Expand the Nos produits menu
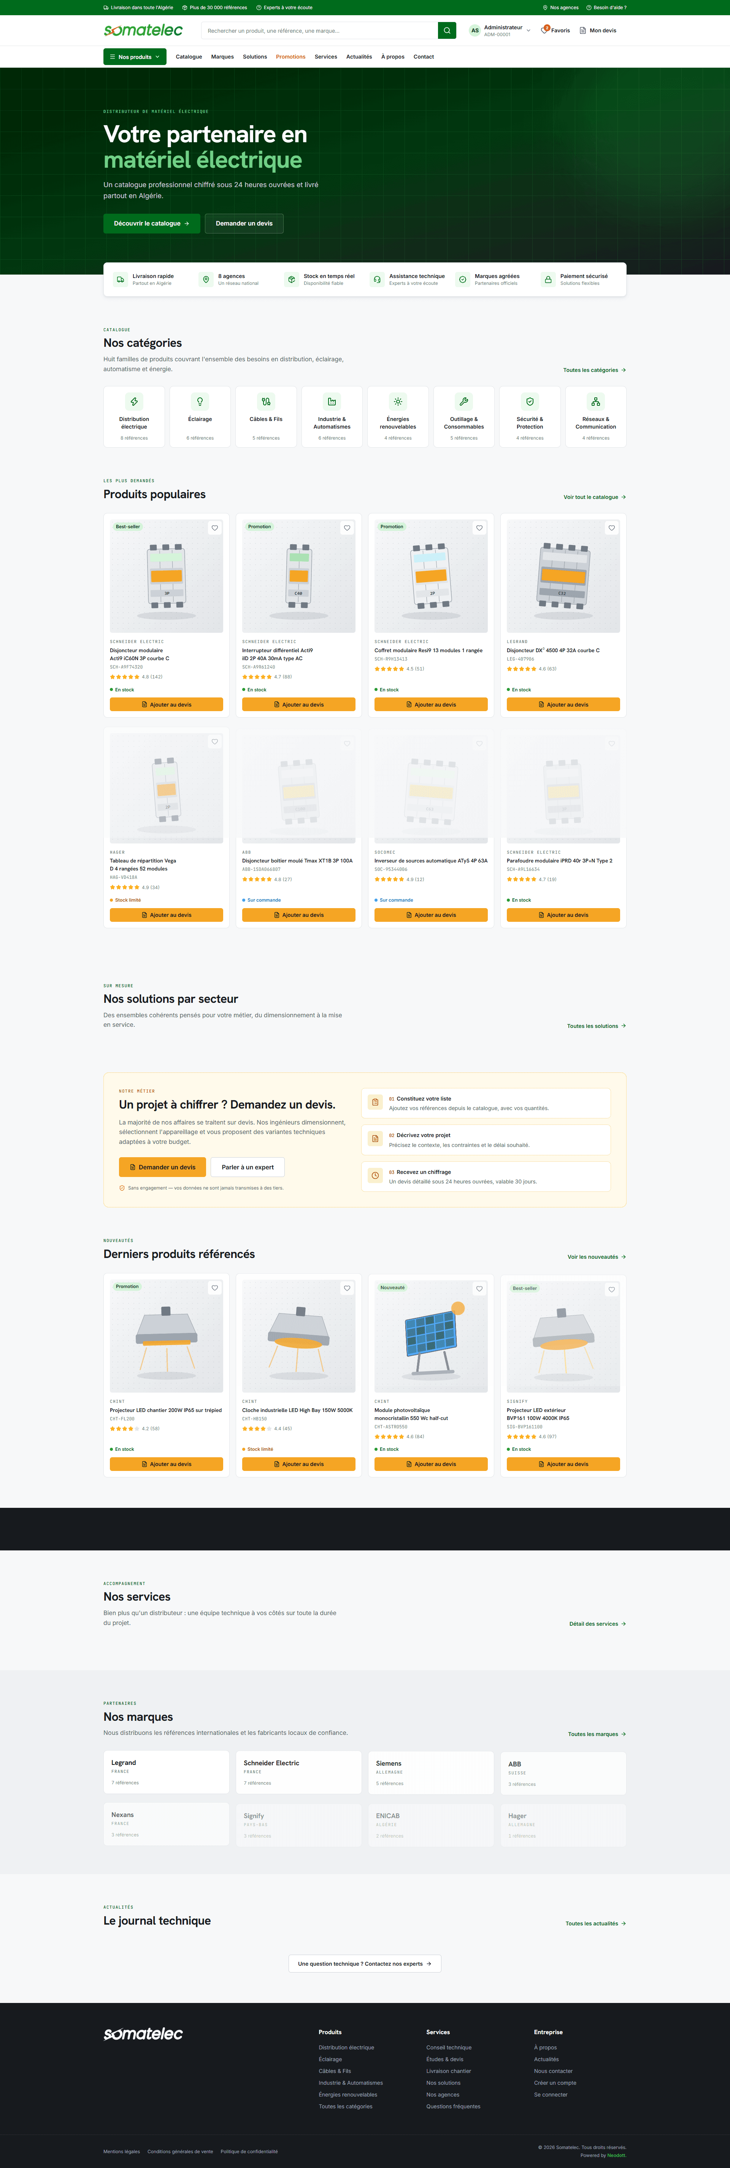This screenshot has height=2168, width=730. (135, 56)
